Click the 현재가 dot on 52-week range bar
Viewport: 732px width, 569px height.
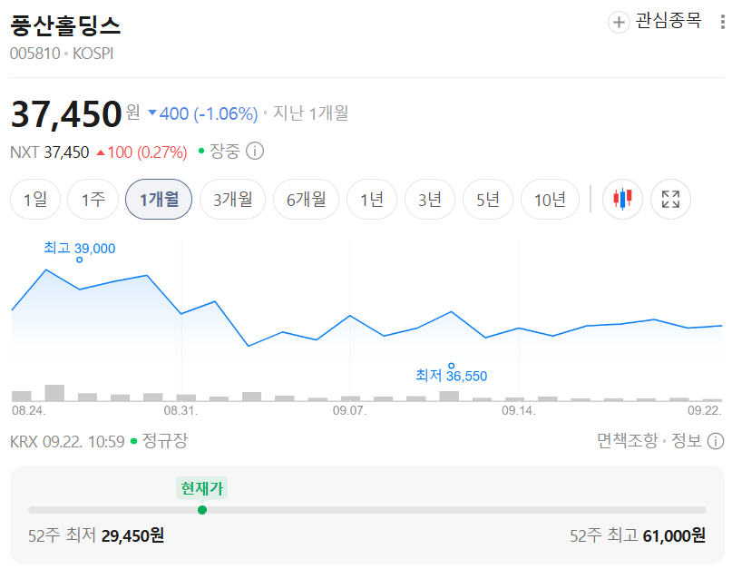(x=202, y=510)
